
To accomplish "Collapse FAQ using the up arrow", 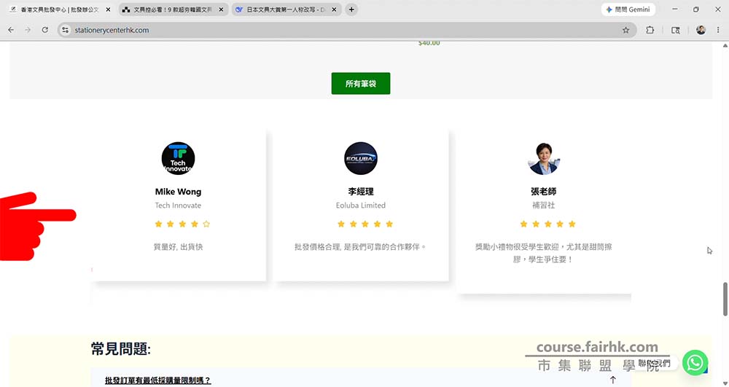I will [613, 380].
